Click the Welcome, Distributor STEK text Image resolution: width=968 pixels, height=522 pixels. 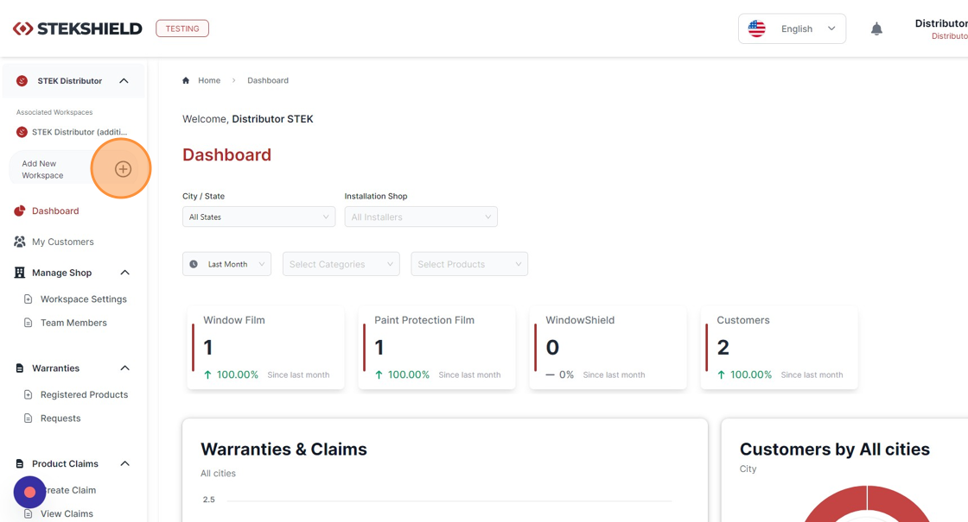(247, 119)
